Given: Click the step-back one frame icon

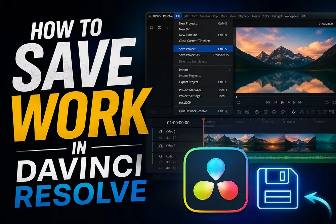Looking at the screenshot, I should (x=276, y=102).
